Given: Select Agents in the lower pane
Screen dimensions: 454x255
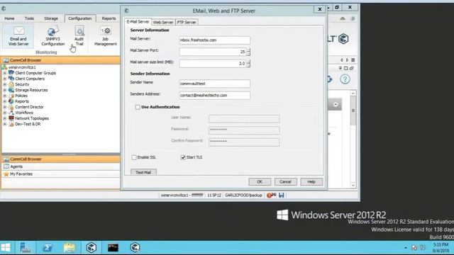Looking at the screenshot, I should click(x=61, y=166).
